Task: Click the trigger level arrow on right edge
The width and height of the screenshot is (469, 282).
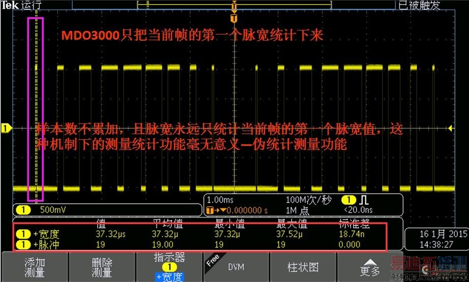Action: tap(451, 129)
